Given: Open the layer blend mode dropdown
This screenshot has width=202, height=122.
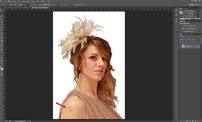Looking at the screenshot, I should pos(185,40).
